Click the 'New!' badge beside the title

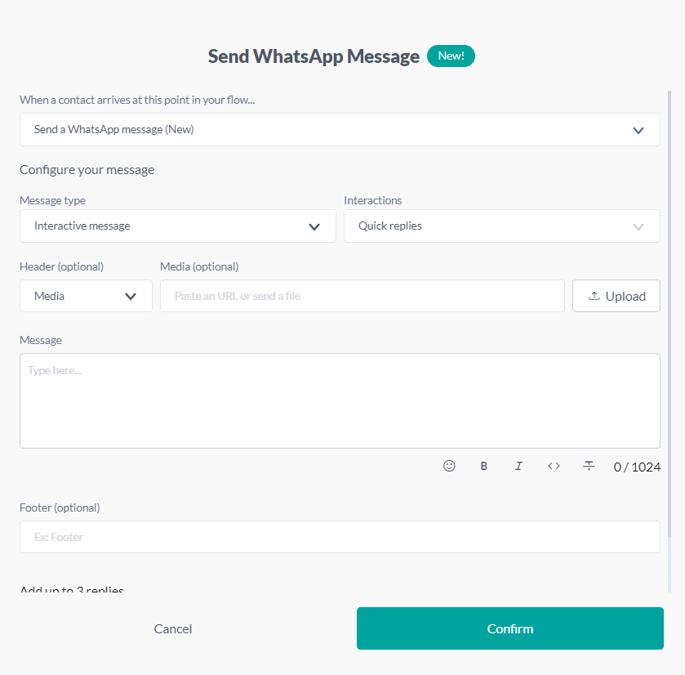(x=451, y=56)
